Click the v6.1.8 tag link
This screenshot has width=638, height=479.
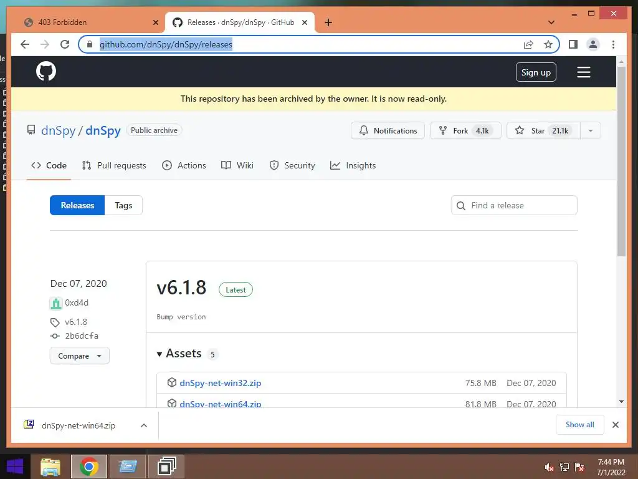75,322
